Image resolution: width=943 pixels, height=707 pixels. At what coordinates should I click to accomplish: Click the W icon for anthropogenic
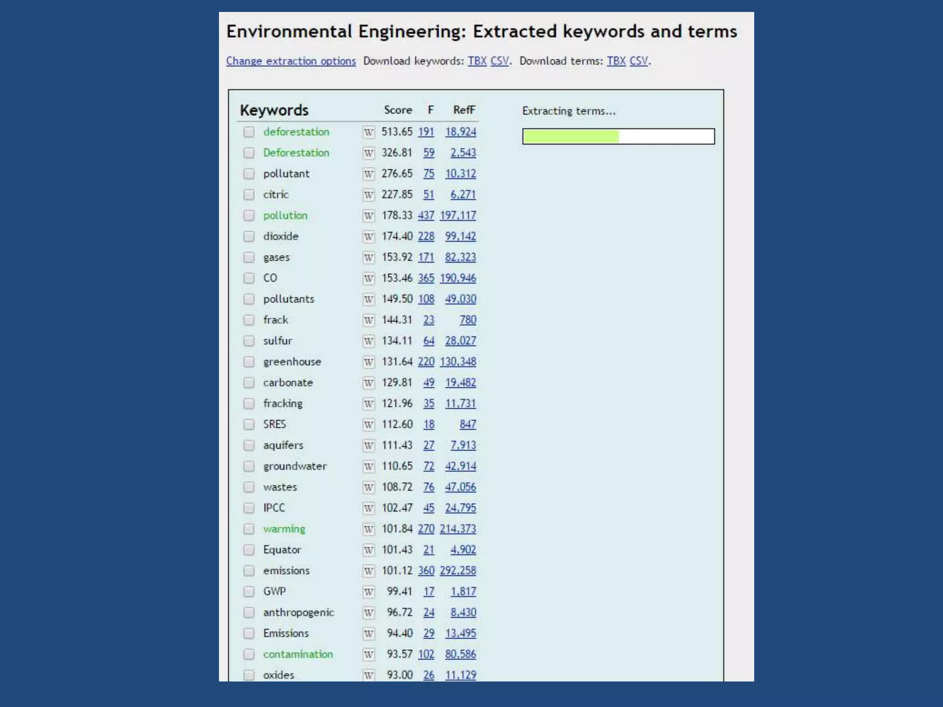368,613
